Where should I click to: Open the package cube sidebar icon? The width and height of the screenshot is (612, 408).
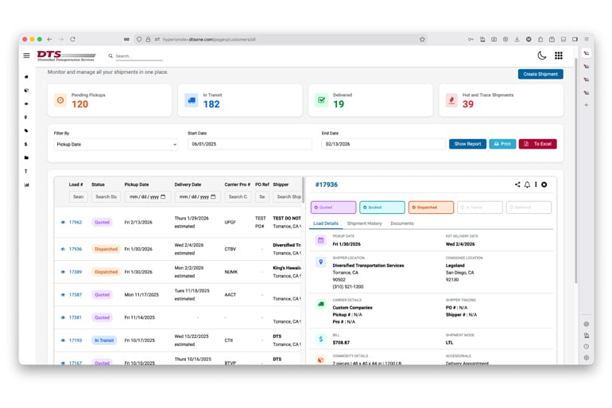coord(26,90)
